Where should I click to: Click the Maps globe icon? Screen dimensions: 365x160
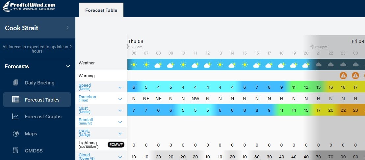(x=15, y=134)
